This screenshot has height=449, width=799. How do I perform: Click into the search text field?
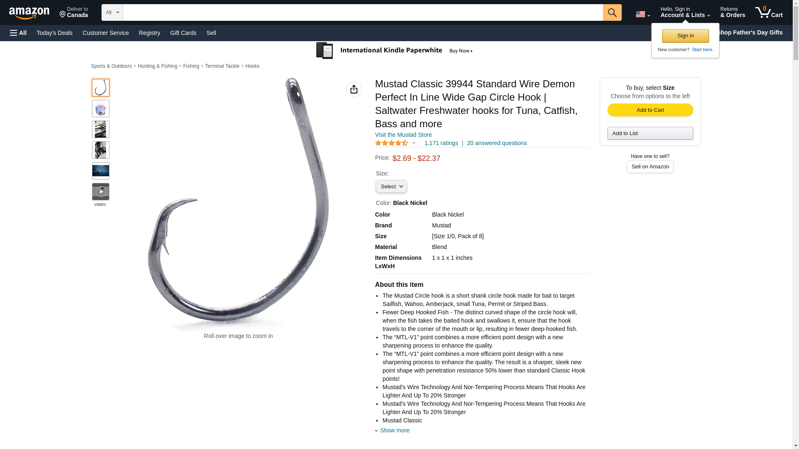(362, 12)
